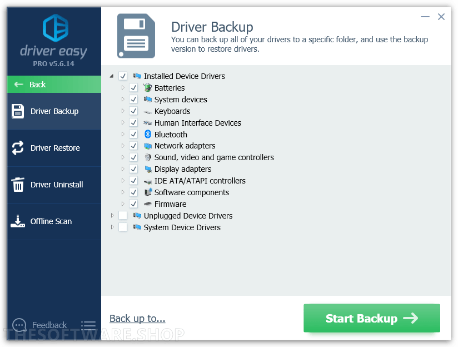Viewport: 458px width, 347px height.
Task: Switch to Driver Uninstall
Action: tap(54, 185)
